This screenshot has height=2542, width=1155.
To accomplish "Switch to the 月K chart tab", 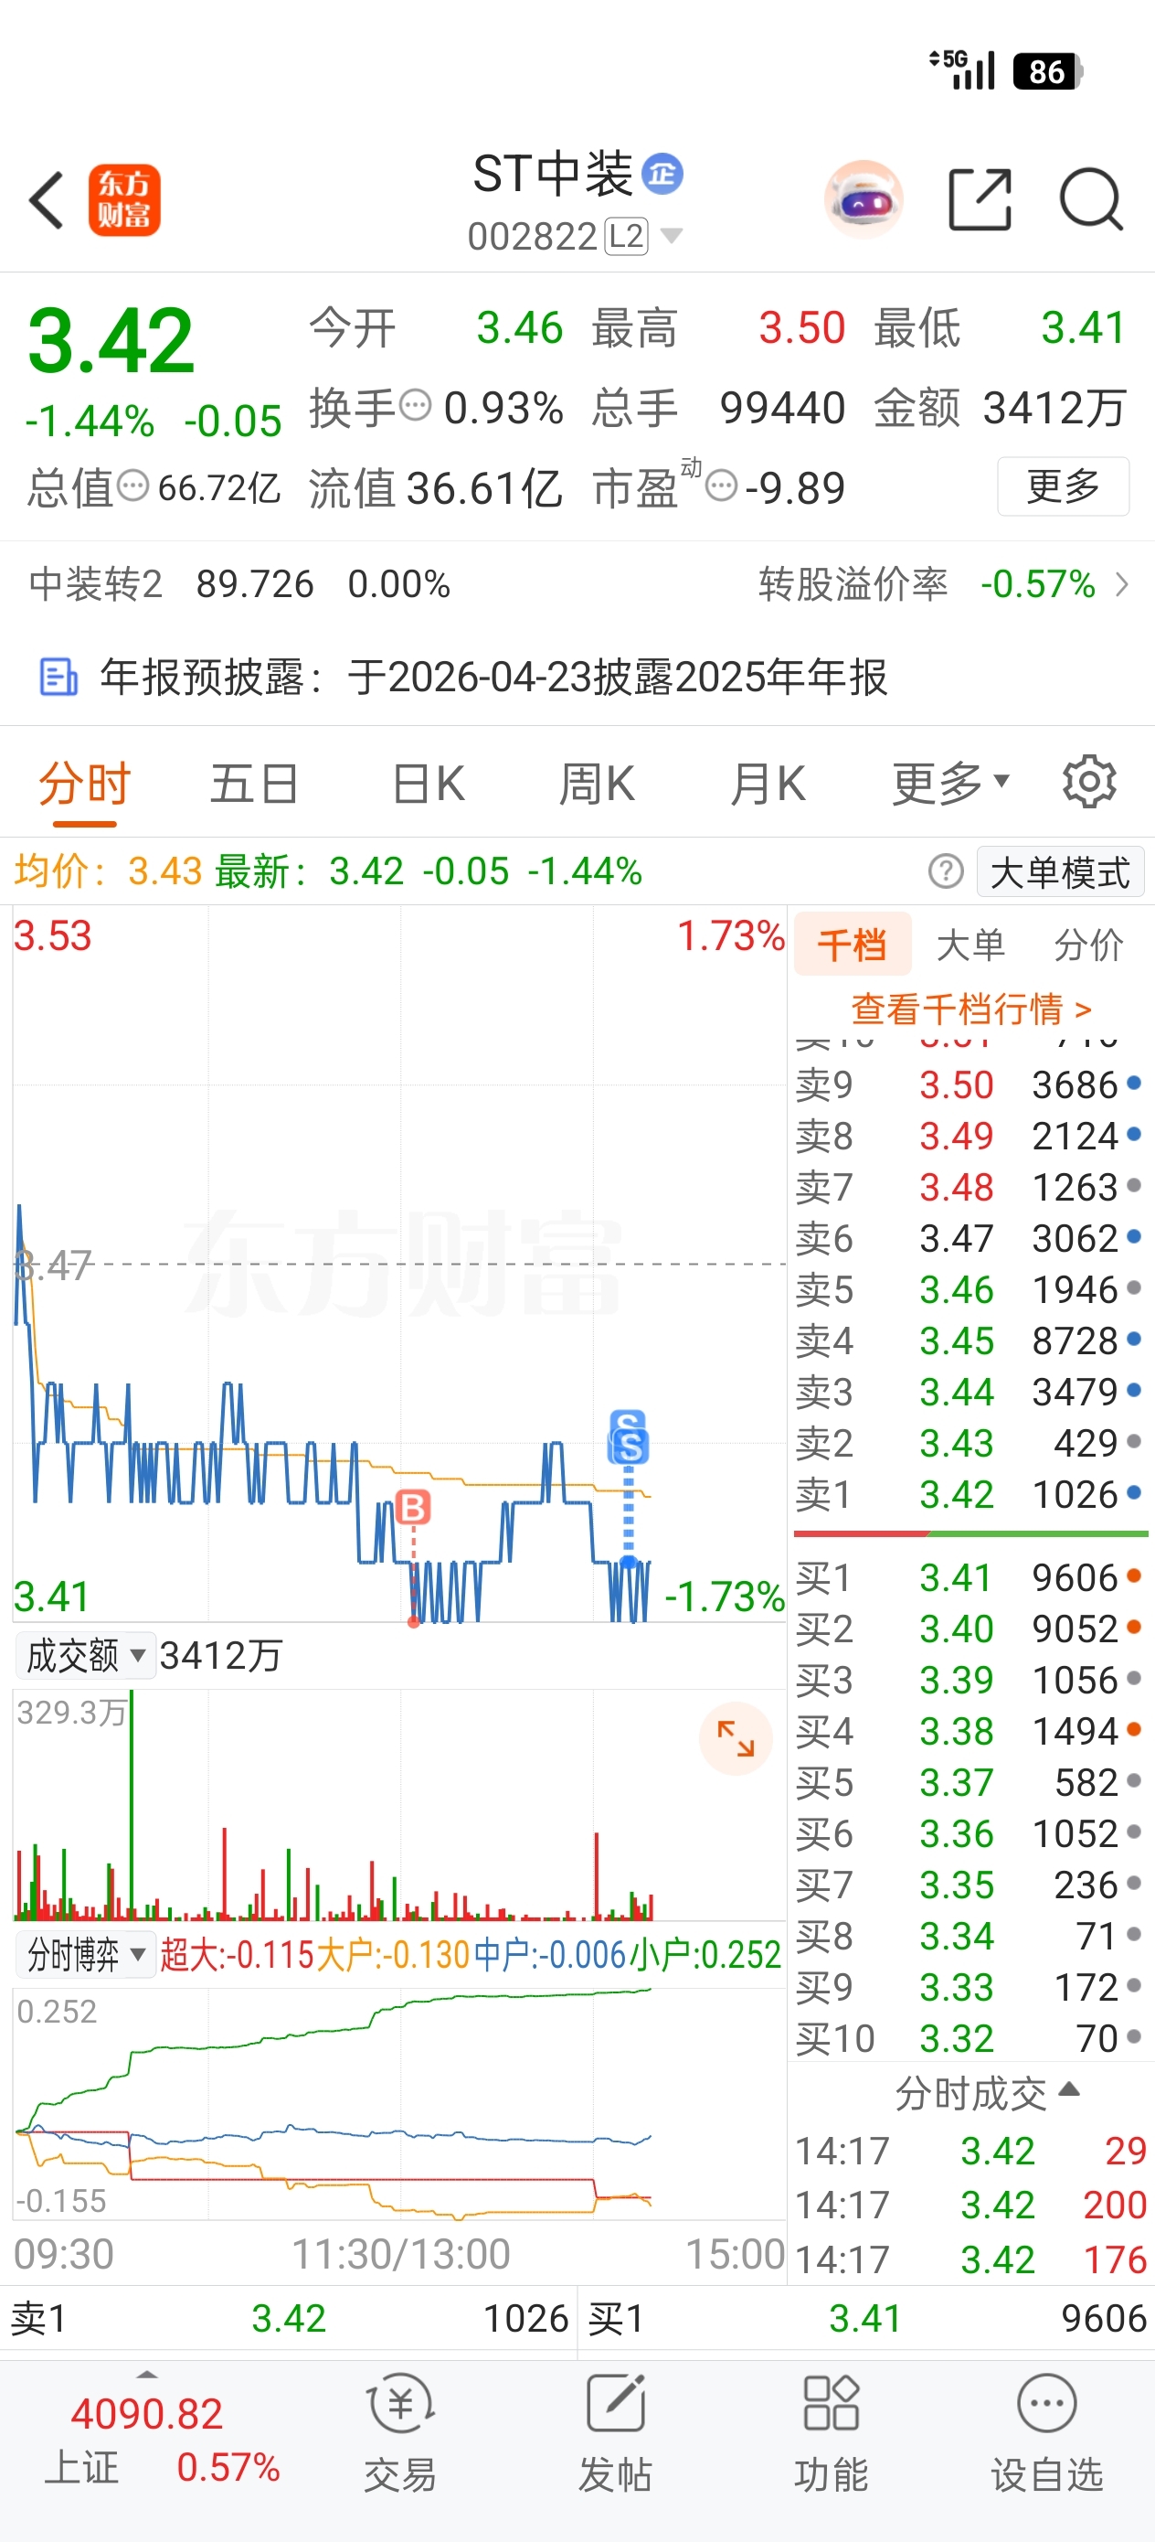I will pyautogui.click(x=768, y=785).
